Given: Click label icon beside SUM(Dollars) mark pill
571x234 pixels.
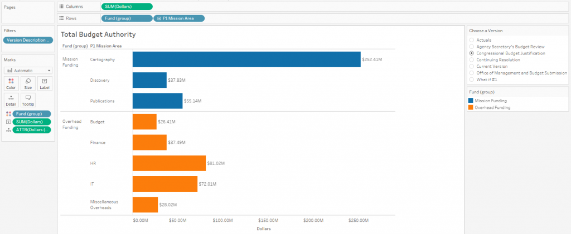Looking at the screenshot, I should click(9, 122).
